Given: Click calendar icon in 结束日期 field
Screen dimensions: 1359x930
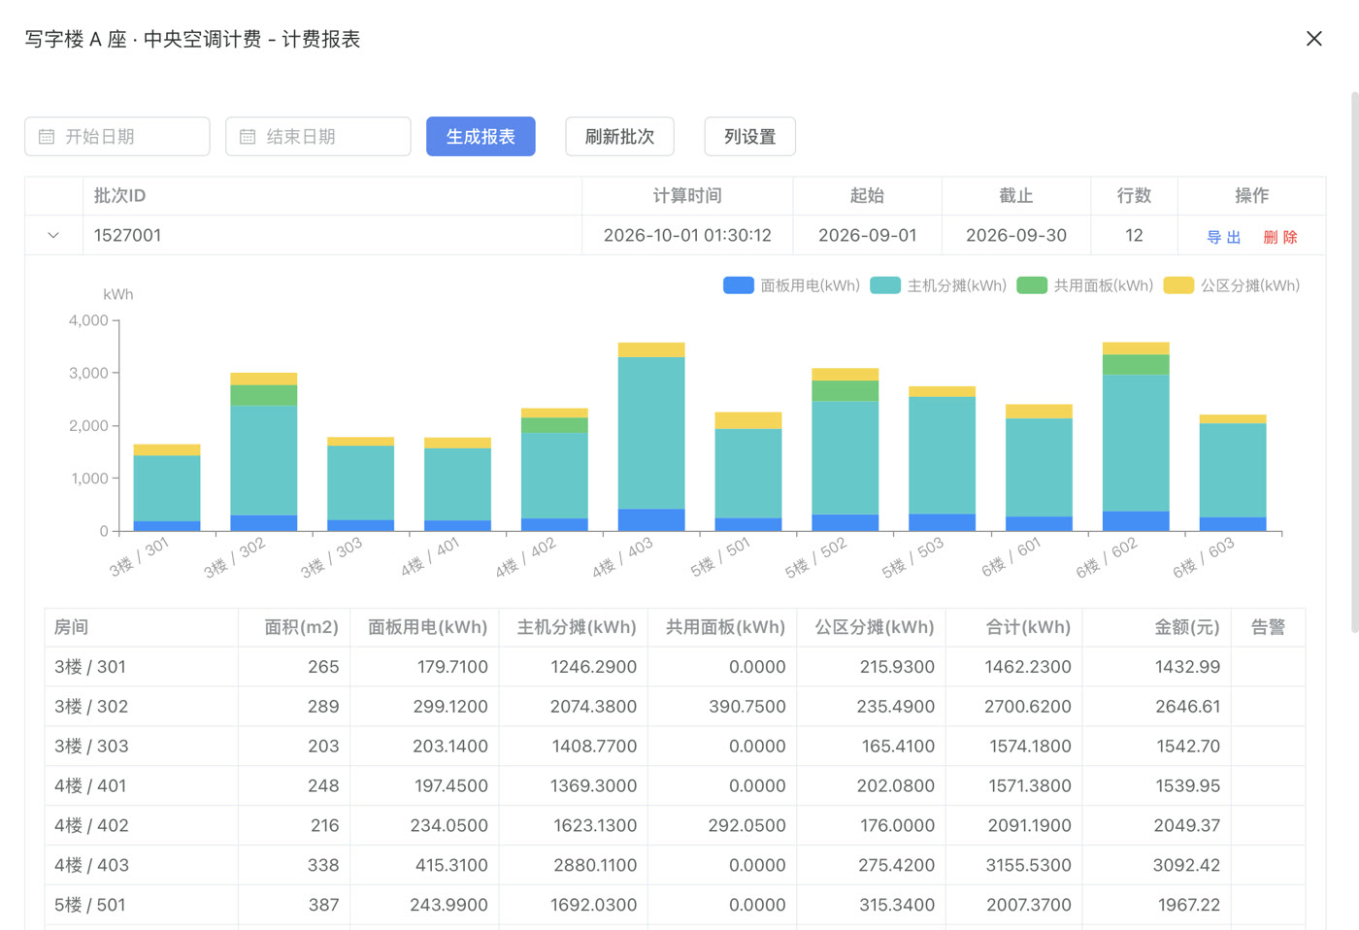Looking at the screenshot, I should click(248, 137).
